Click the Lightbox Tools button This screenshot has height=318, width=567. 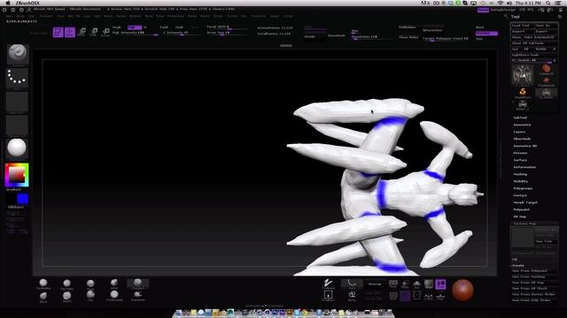point(533,55)
